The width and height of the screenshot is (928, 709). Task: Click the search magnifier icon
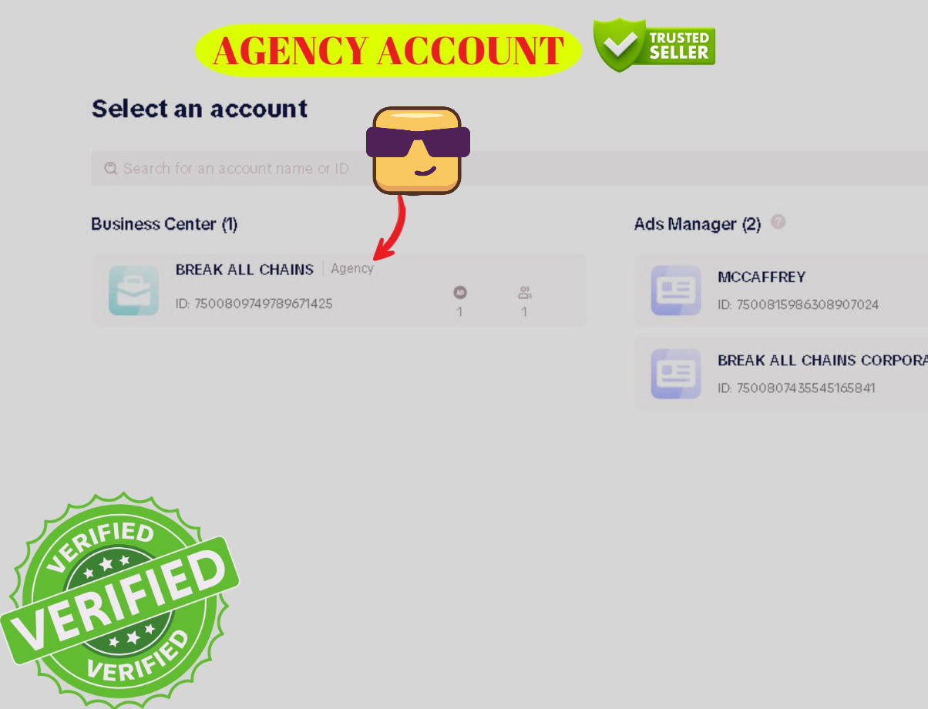[x=111, y=168]
